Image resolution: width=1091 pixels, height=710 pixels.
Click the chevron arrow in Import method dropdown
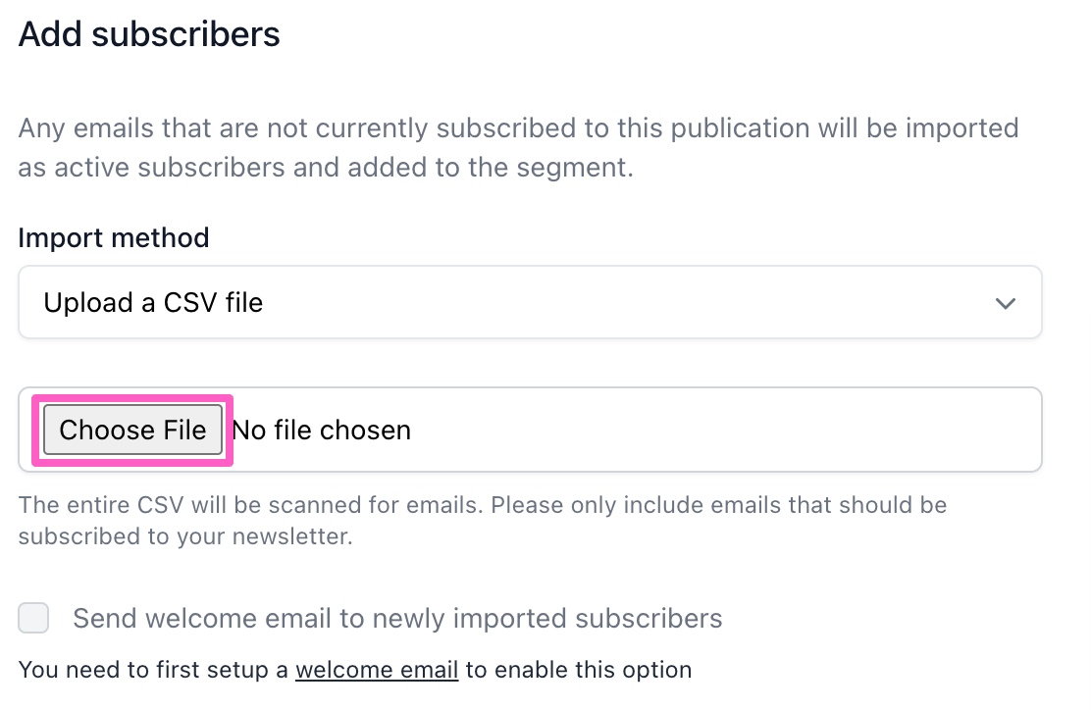pos(1005,303)
